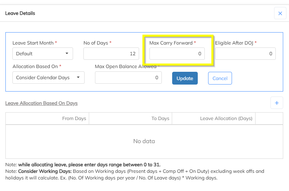
Task: Click the Leave Start Month label
Action: (35, 43)
